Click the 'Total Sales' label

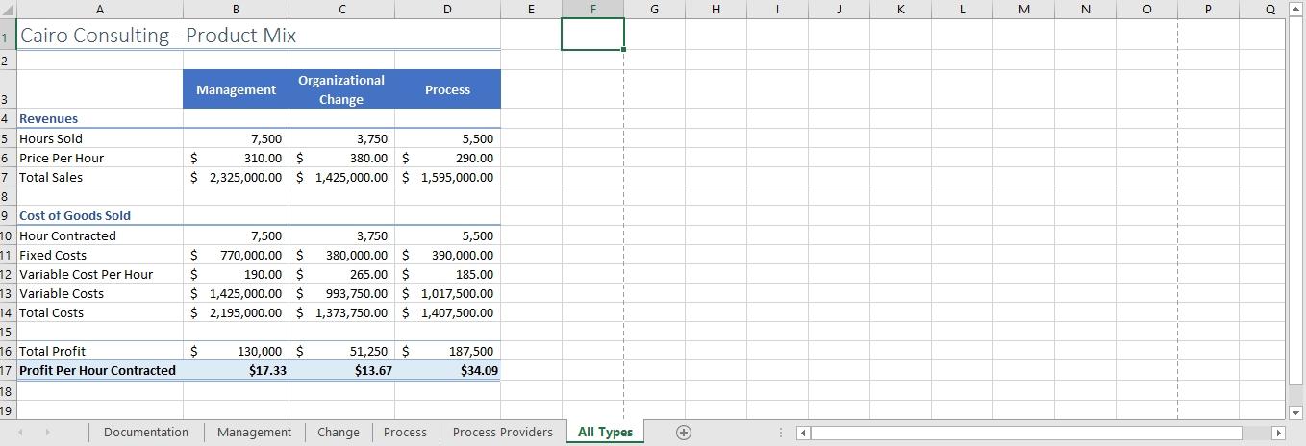[51, 177]
